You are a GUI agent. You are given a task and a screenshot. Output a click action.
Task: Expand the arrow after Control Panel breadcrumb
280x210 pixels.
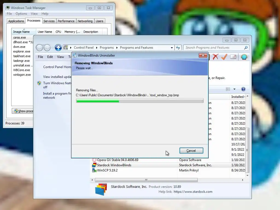tap(97, 48)
